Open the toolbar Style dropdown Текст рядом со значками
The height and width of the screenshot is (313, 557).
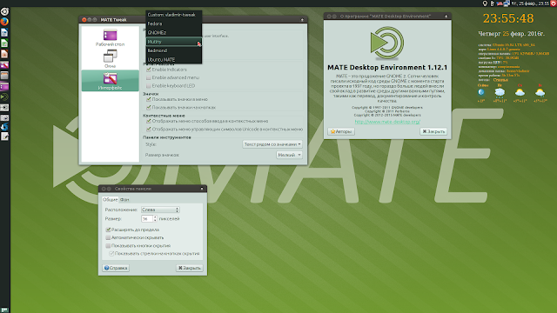pos(272,144)
